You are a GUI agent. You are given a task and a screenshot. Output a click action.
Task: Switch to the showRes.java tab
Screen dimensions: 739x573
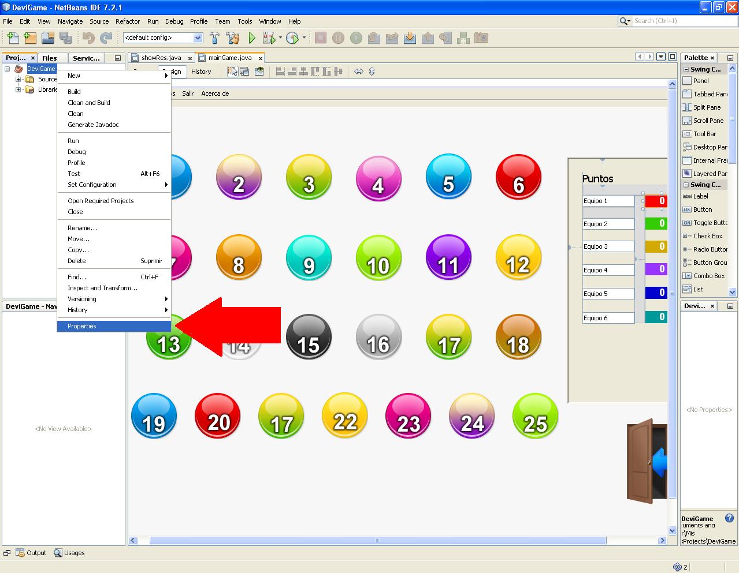[x=161, y=58]
